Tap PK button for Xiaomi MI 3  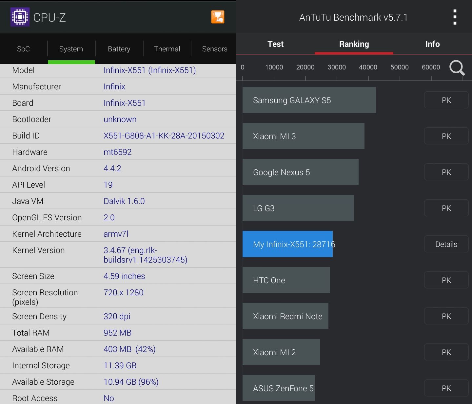[x=446, y=136]
